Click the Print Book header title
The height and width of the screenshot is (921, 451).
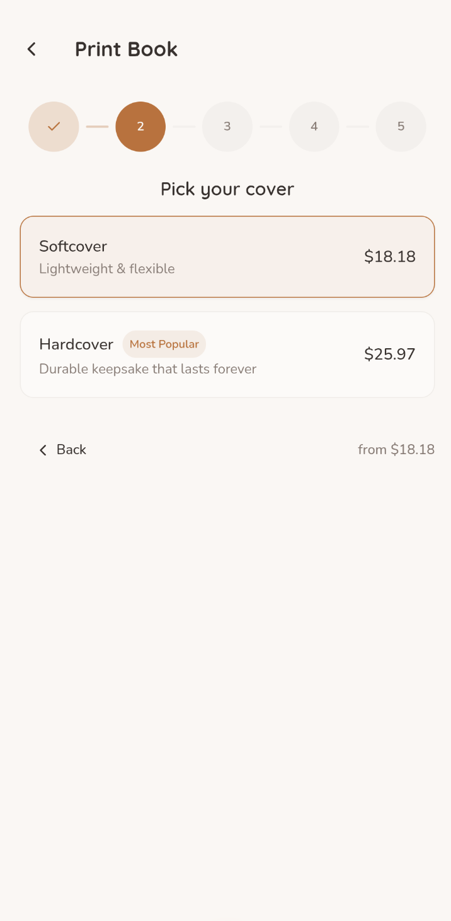(126, 49)
